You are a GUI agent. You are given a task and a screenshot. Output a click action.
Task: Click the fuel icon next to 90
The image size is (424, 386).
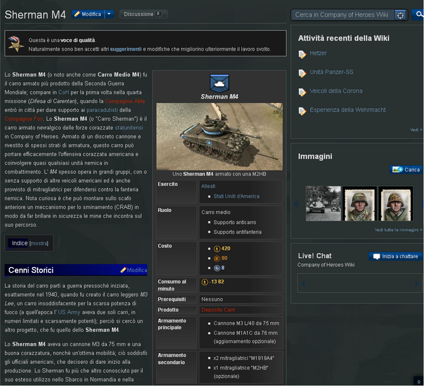tap(217, 258)
